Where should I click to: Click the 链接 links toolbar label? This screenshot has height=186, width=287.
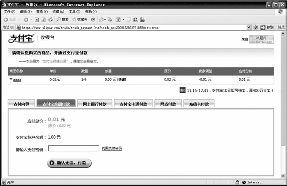tap(281, 27)
